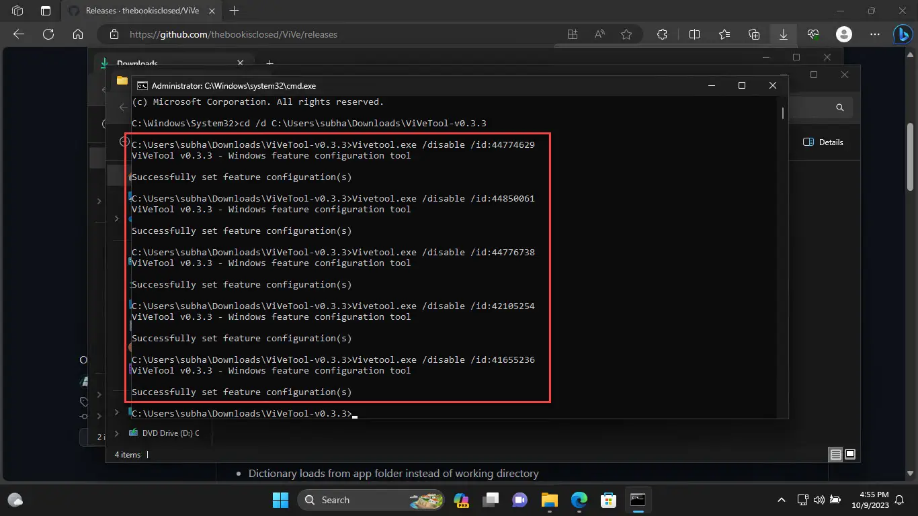Open app available icon in address bar
This screenshot has width=918, height=516.
click(573, 34)
